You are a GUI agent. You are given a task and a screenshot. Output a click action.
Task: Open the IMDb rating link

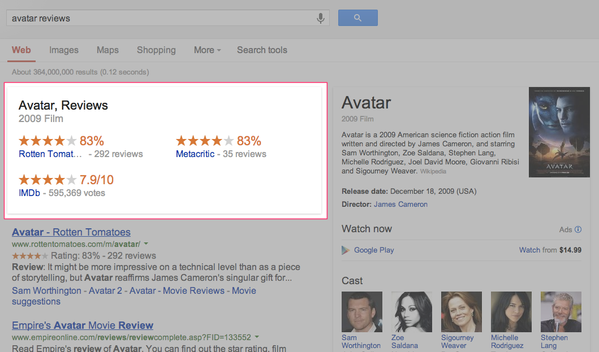[x=29, y=193]
